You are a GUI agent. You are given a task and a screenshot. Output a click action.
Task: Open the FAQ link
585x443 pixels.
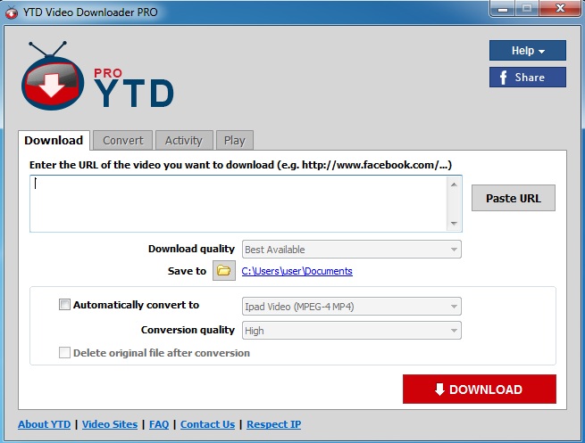159,424
